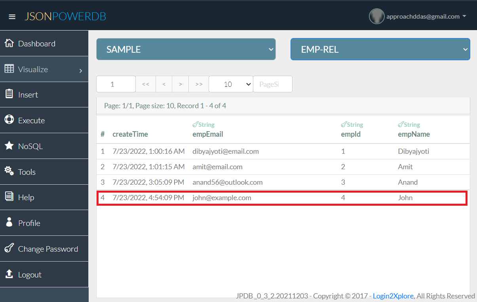
Task: Click the Visualize grid icon
Action: 9,69
